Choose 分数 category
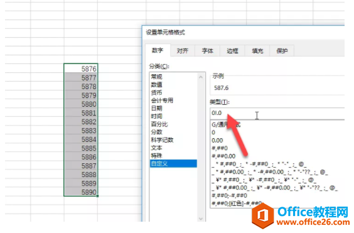354x233 pixels. click(x=173, y=132)
